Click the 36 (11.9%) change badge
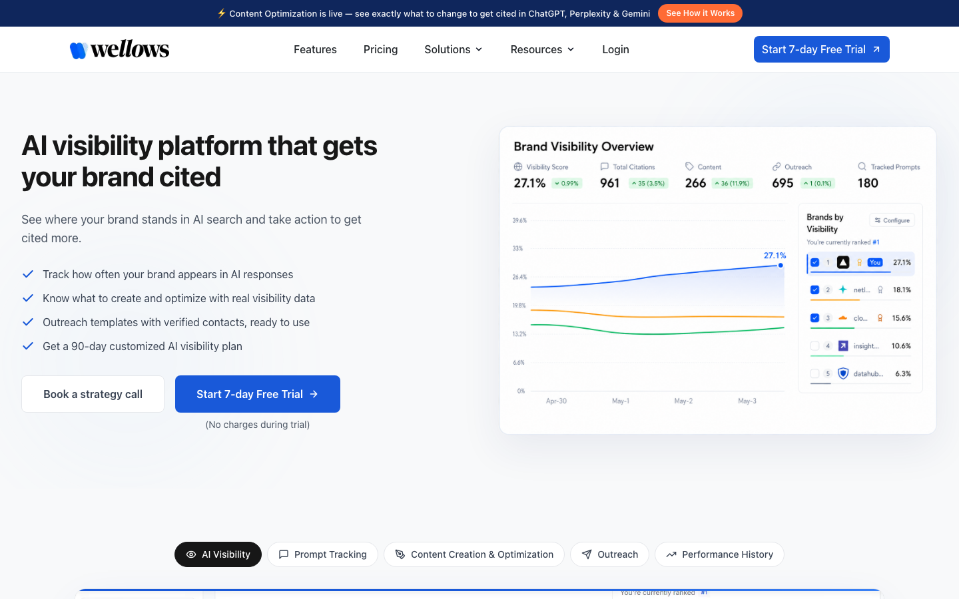Viewport: 959px width, 599px height. [x=732, y=183]
